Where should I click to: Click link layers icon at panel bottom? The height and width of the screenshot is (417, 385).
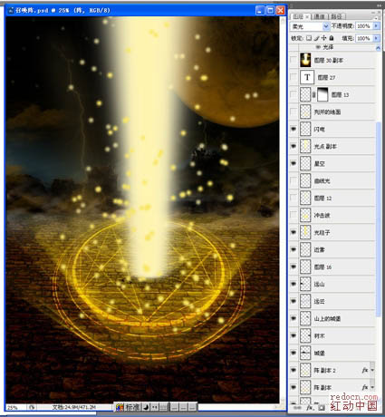coord(297,408)
